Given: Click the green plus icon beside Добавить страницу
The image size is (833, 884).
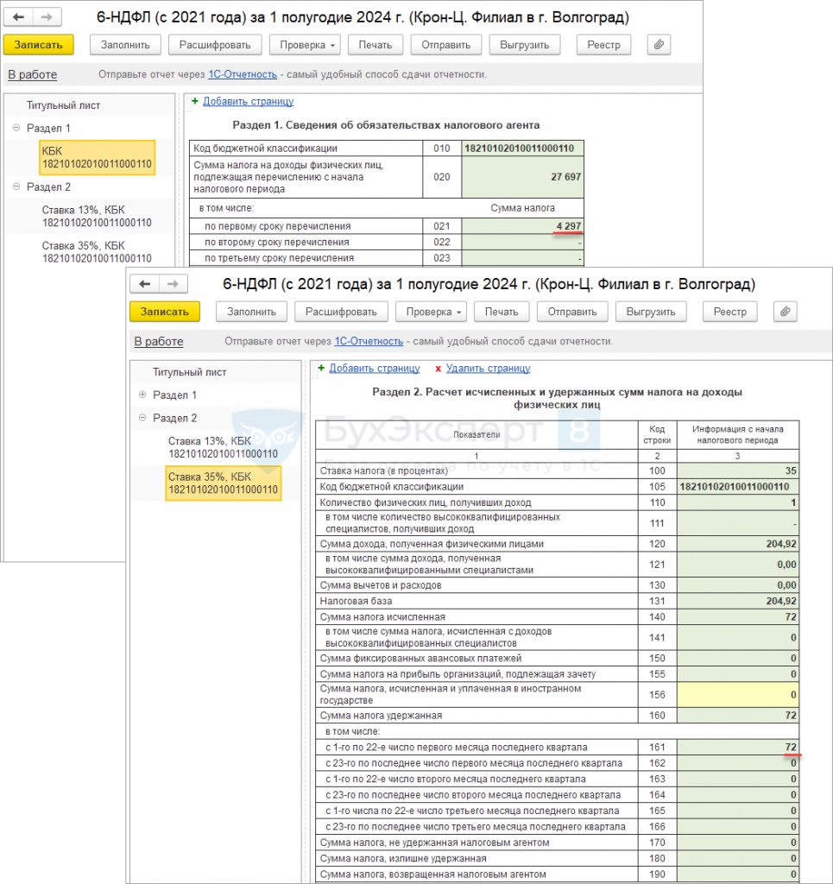Looking at the screenshot, I should tap(321, 368).
